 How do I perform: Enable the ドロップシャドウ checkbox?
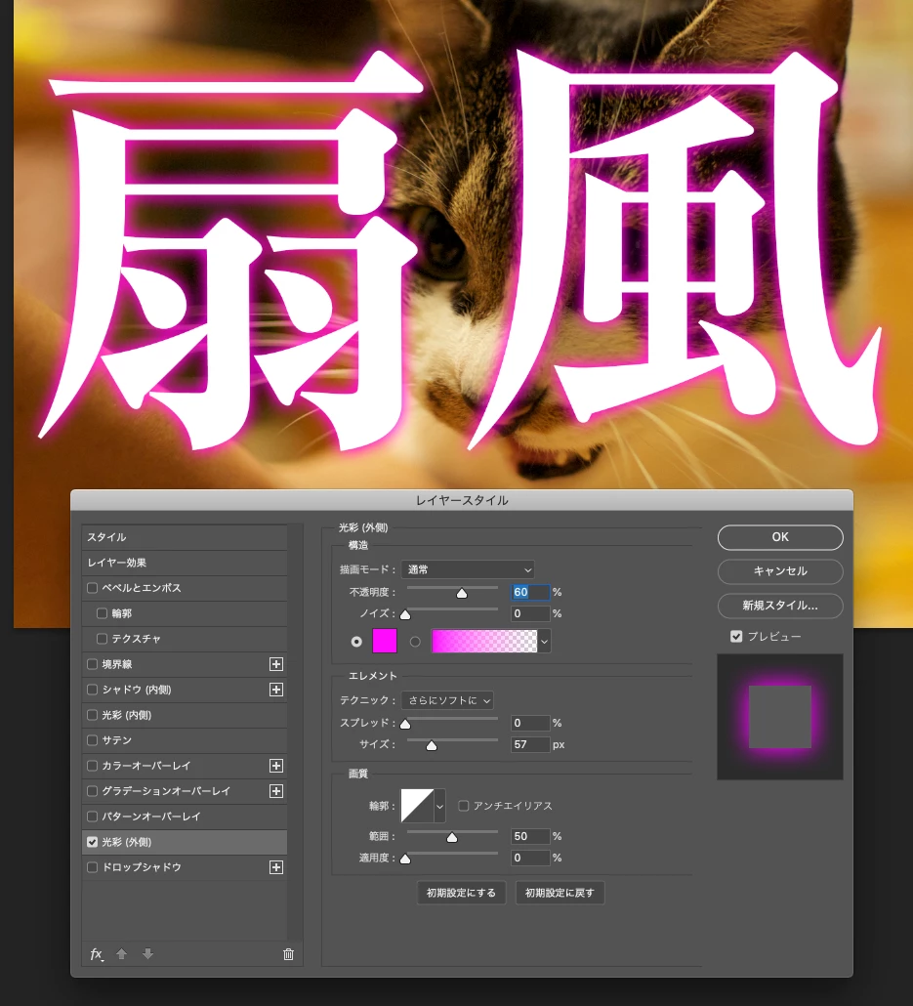tap(93, 867)
